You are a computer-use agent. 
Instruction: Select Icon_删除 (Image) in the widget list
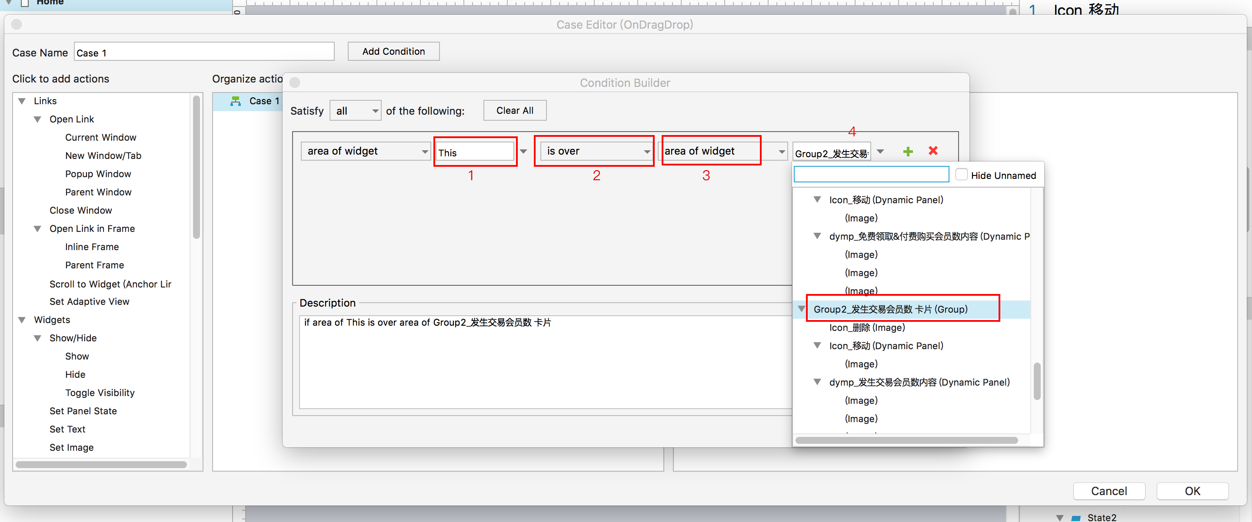(x=866, y=327)
